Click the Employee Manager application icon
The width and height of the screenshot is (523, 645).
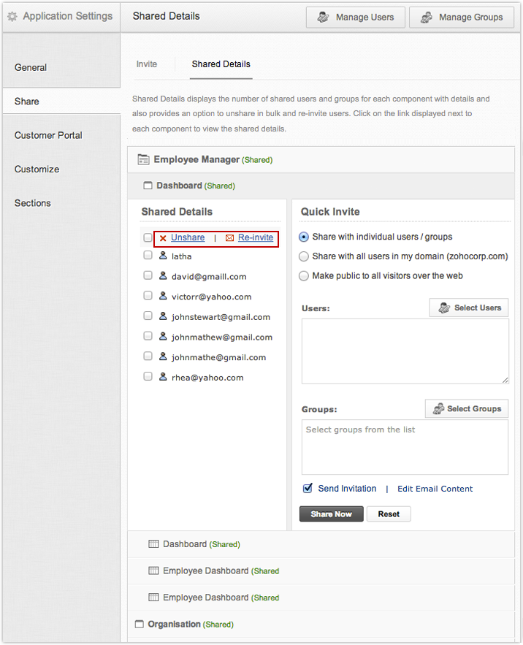point(142,159)
